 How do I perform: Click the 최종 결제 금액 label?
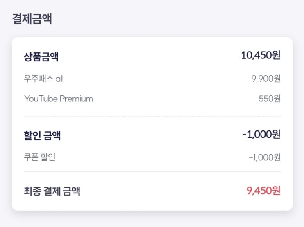pos(52,191)
